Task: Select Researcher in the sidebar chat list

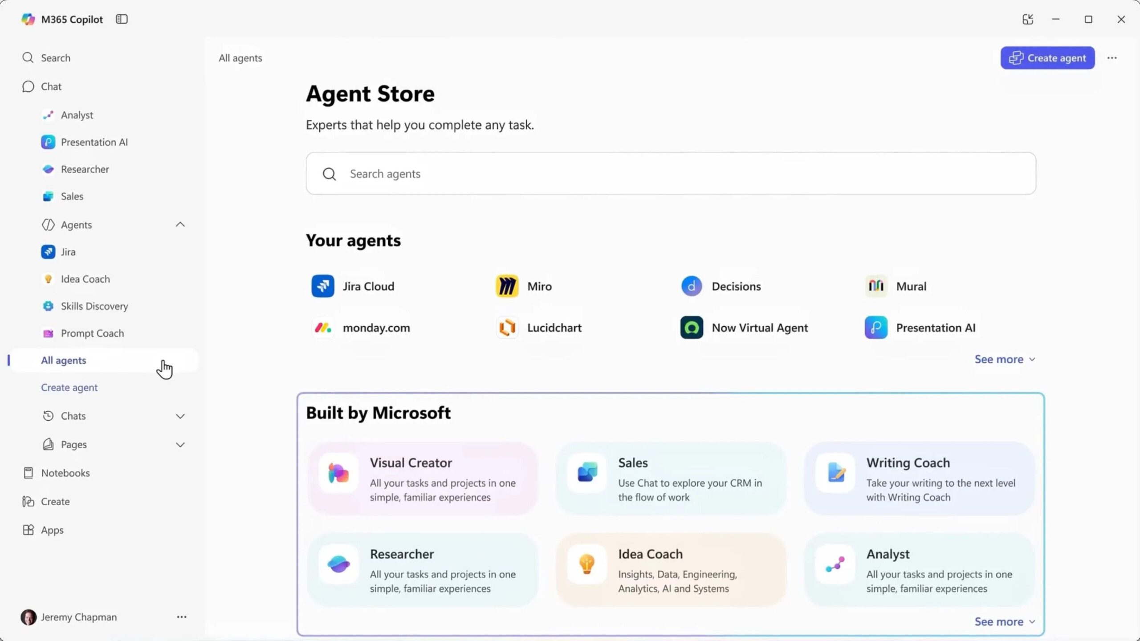Action: (85, 169)
